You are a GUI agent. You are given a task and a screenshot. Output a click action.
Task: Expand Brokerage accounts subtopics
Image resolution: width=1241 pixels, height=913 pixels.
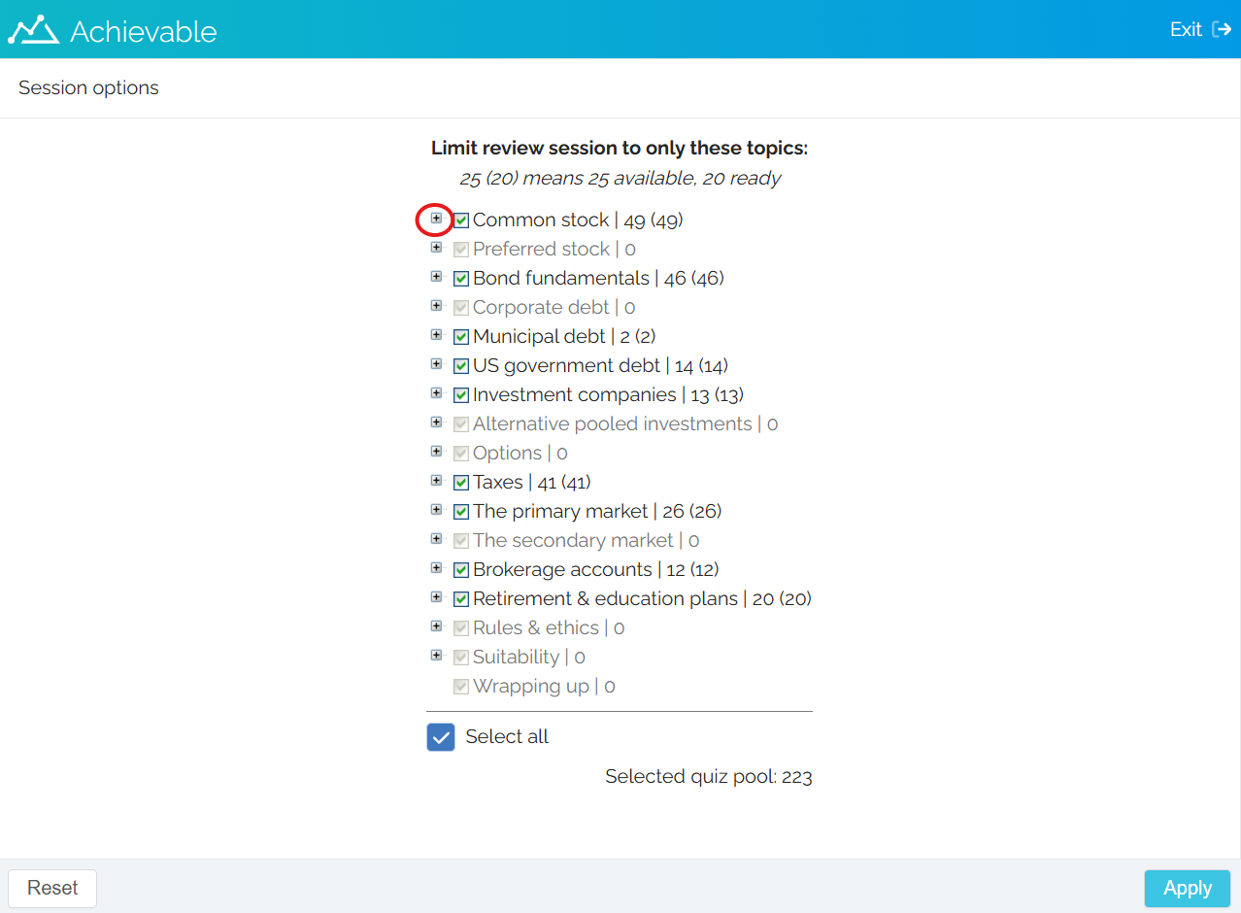(436, 568)
